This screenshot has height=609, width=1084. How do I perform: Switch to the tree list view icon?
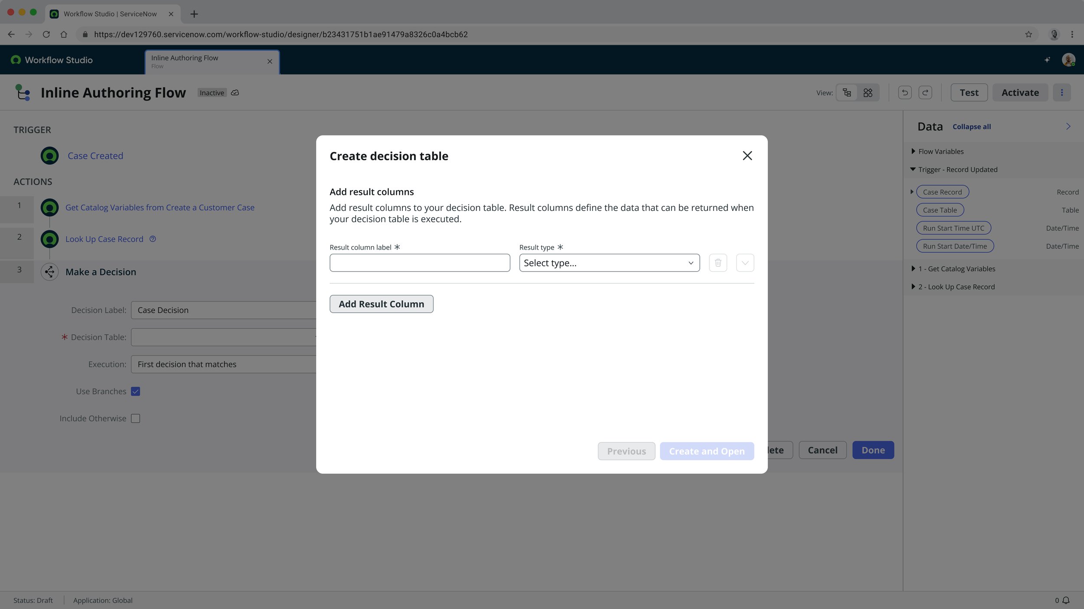(x=847, y=93)
